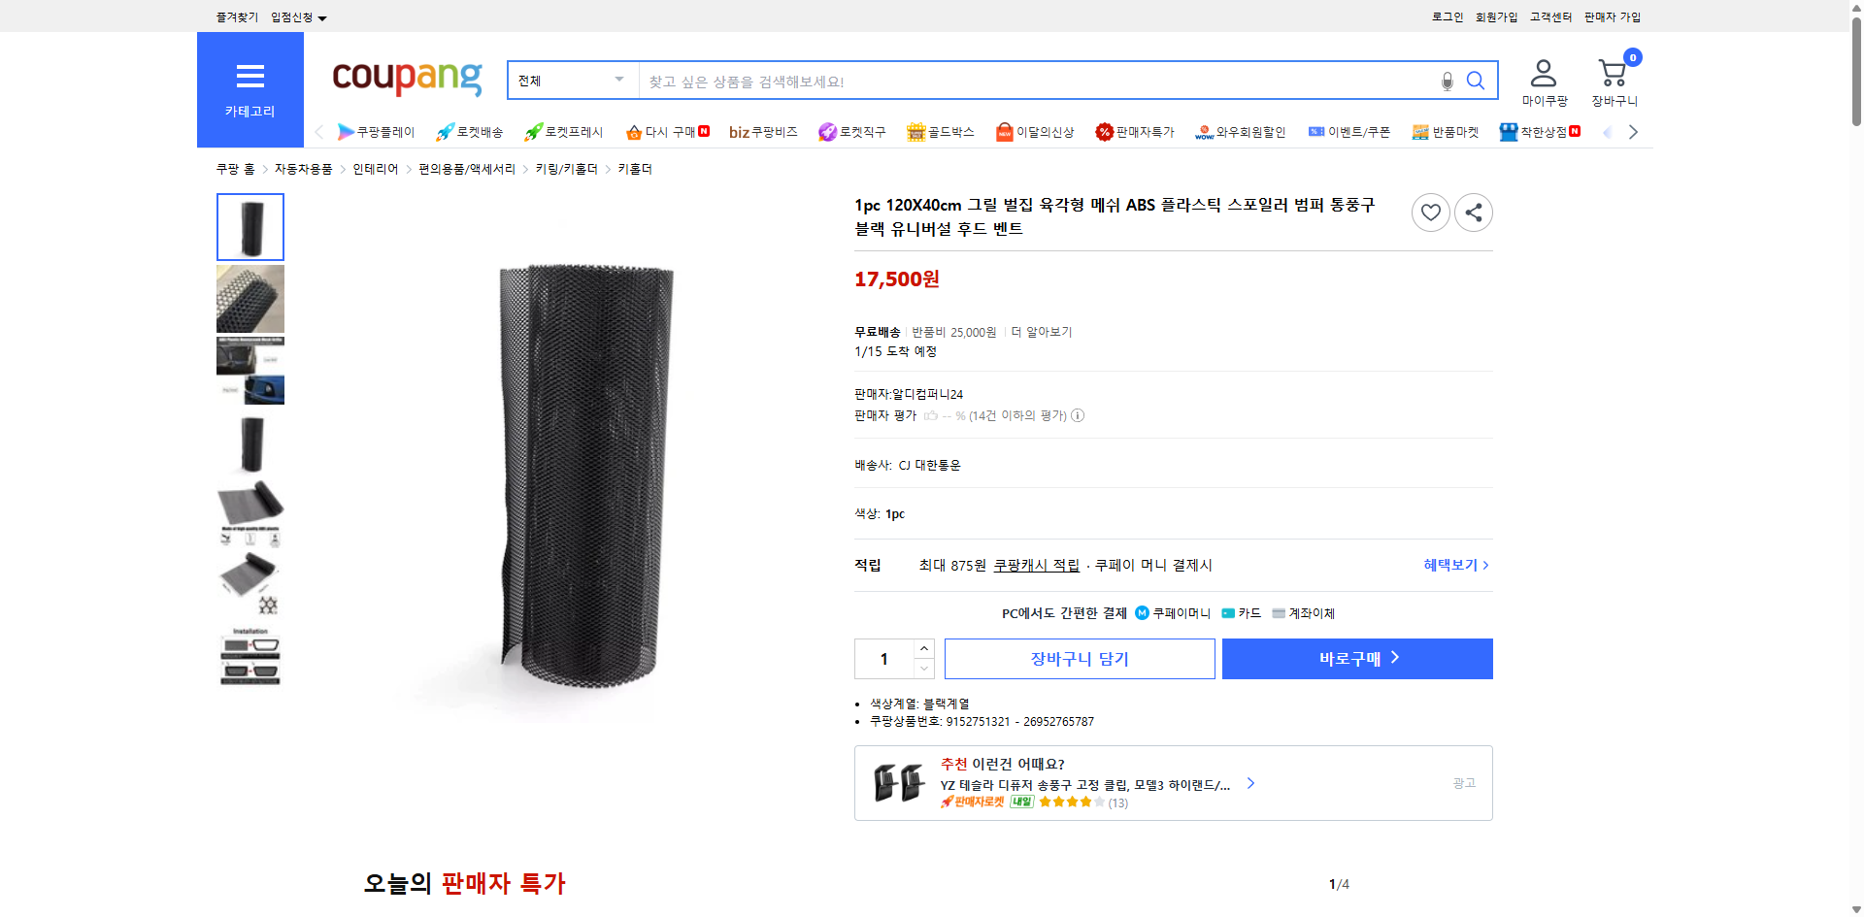Add product to wishlist with heart icon
Image resolution: width=1864 pixels, height=917 pixels.
point(1430,212)
